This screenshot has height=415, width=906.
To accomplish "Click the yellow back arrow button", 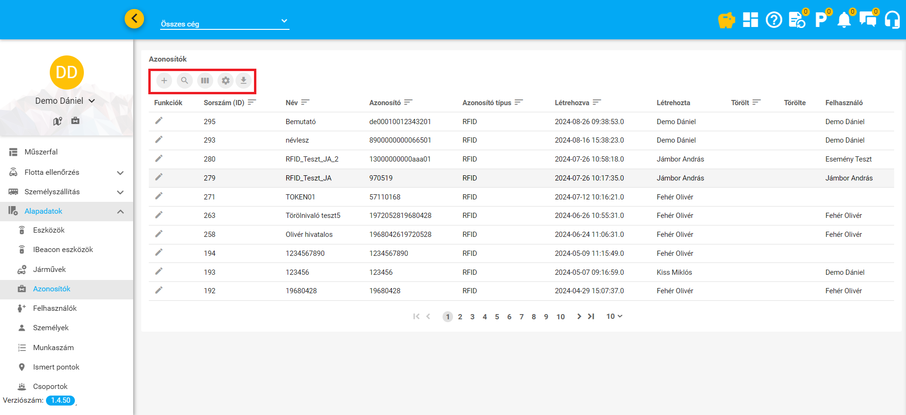I will pos(135,18).
